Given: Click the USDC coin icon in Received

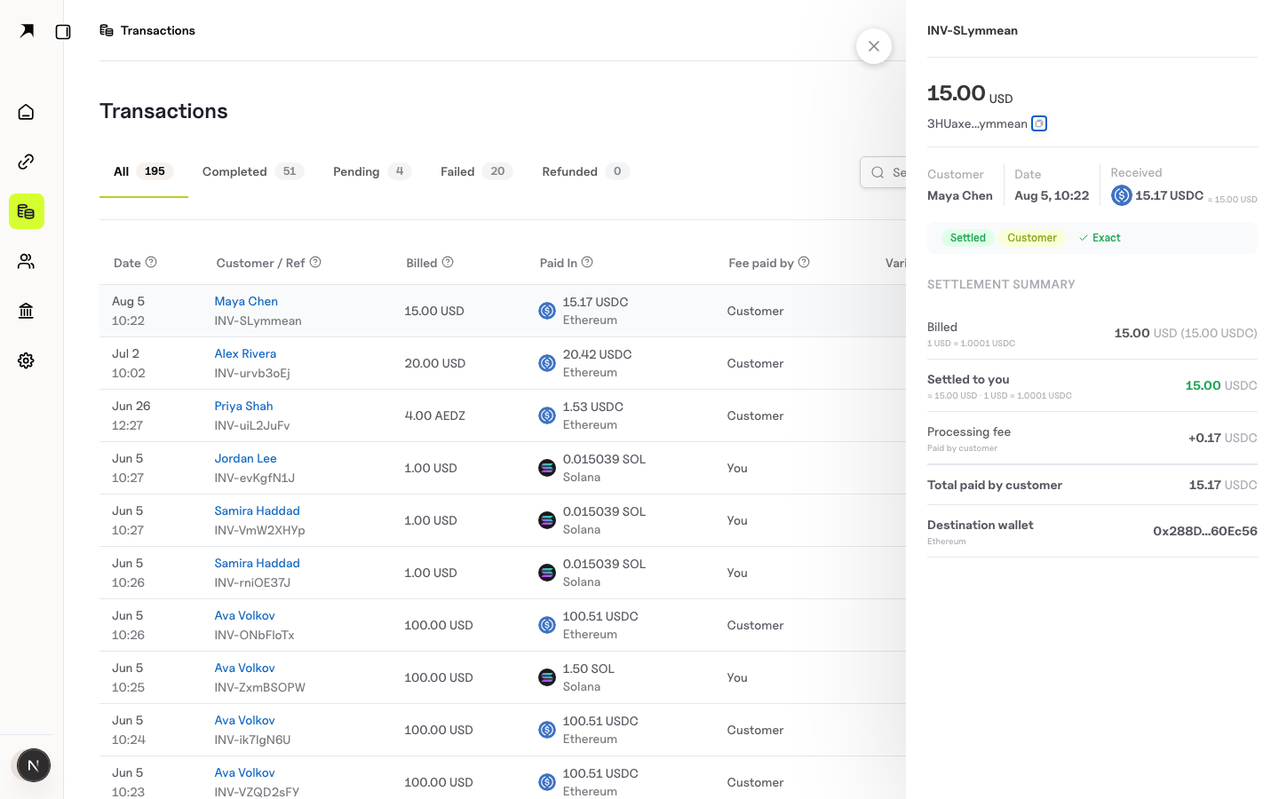Looking at the screenshot, I should click(x=1122, y=195).
